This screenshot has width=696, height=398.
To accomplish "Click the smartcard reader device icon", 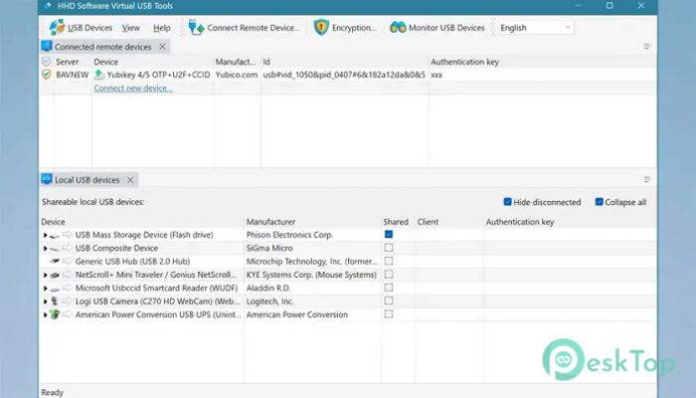I will (x=55, y=289).
